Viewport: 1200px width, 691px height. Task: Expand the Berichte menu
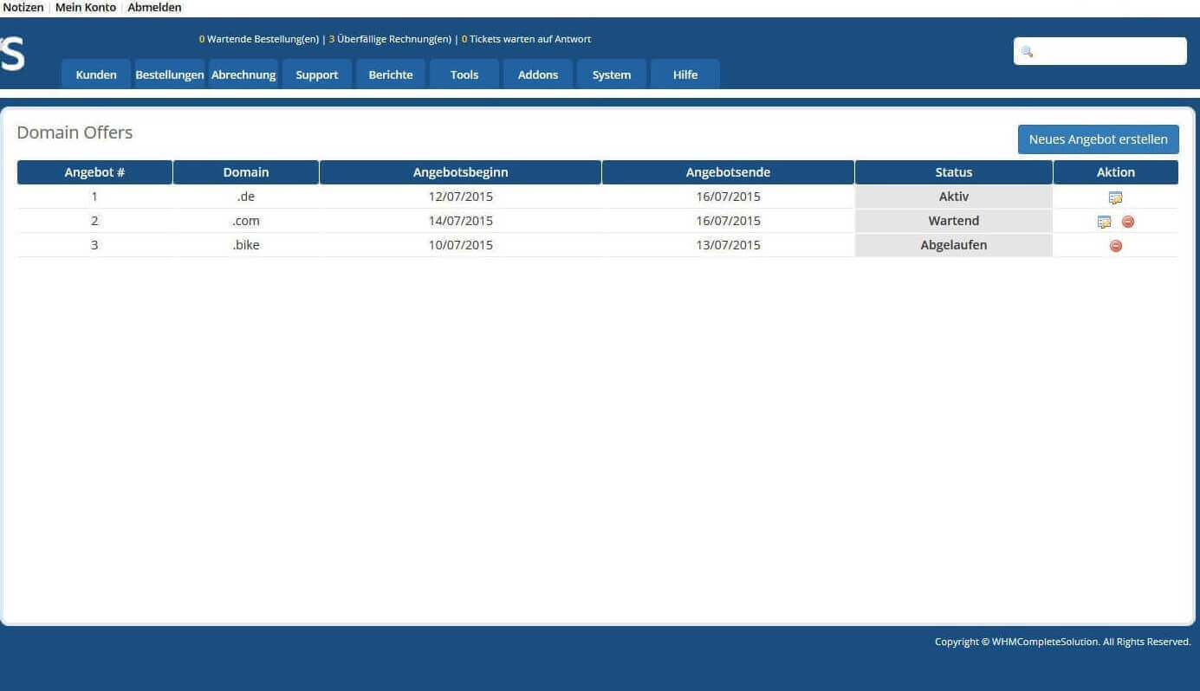point(391,74)
